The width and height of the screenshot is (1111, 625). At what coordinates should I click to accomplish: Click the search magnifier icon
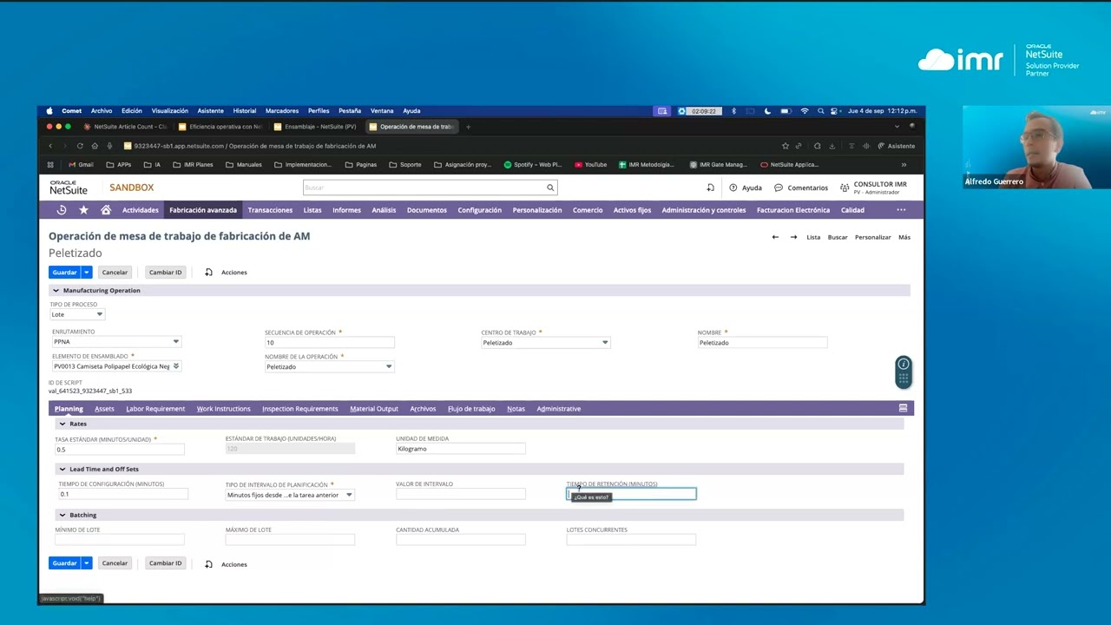(550, 187)
